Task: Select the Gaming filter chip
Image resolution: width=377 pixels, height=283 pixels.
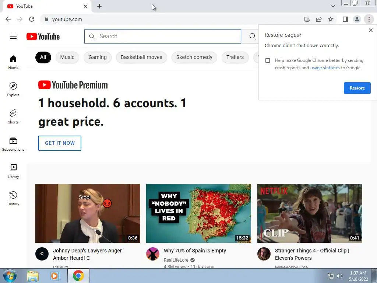Action: click(x=97, y=57)
